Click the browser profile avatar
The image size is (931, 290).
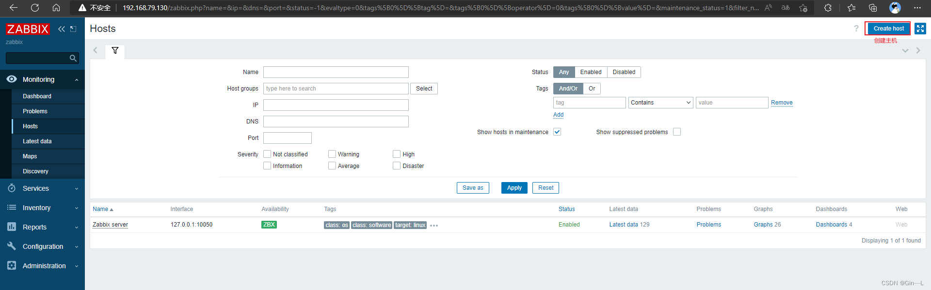[895, 8]
